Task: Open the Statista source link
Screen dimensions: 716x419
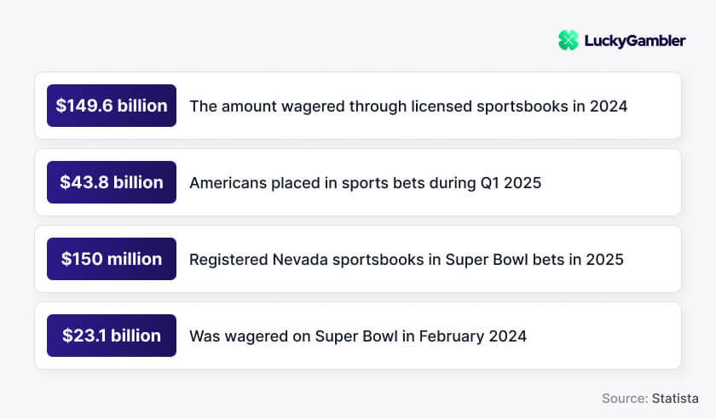Action: (x=675, y=399)
